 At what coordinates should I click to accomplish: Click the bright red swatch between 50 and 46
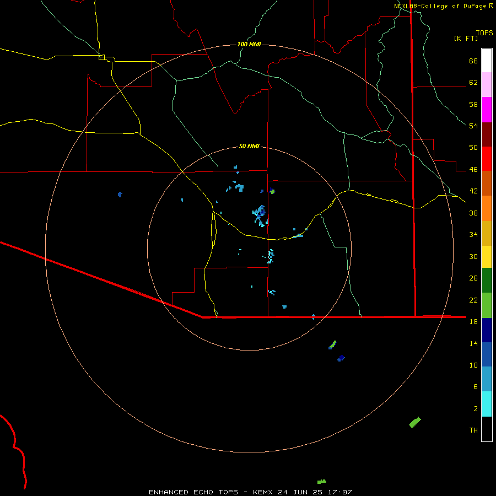tap(487, 159)
